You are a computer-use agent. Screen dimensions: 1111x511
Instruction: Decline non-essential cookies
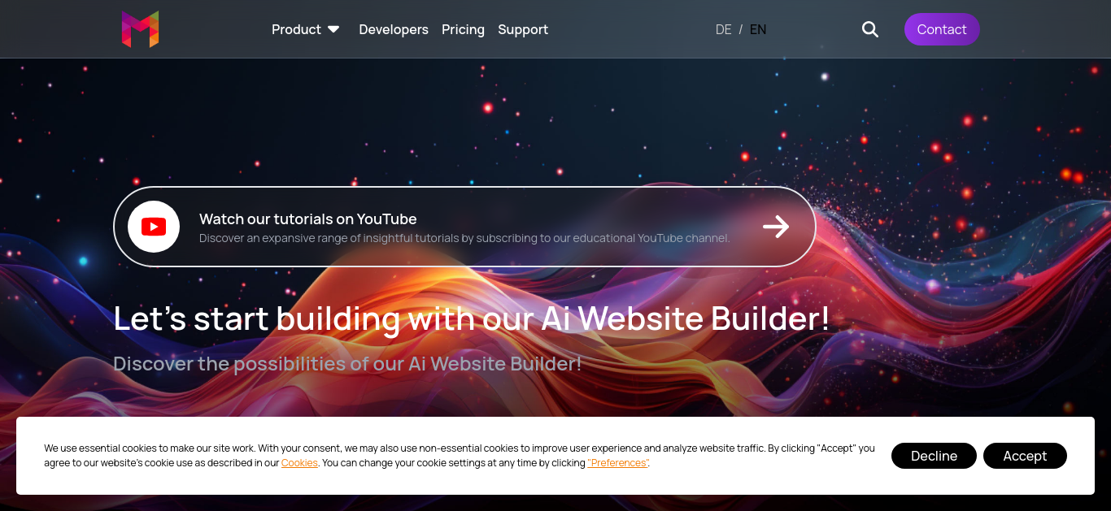(934, 456)
